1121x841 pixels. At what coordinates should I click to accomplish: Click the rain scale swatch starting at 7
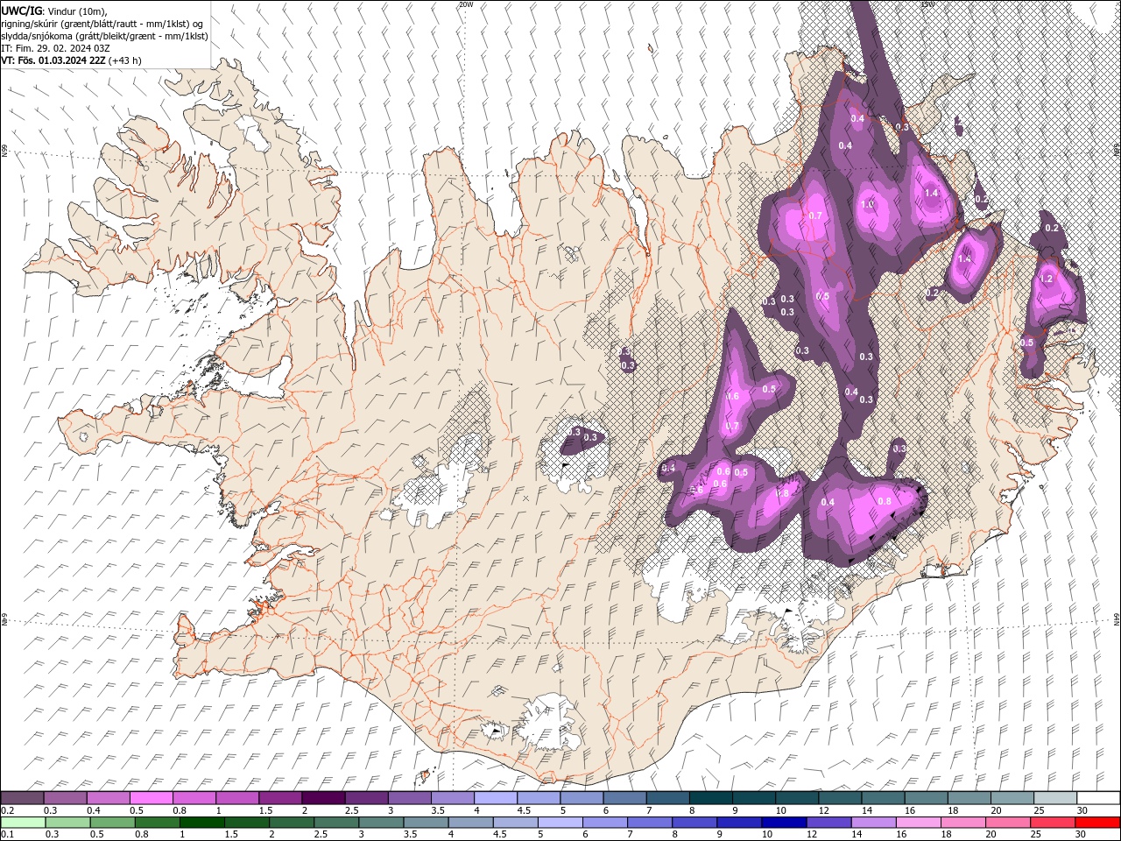(x=650, y=823)
